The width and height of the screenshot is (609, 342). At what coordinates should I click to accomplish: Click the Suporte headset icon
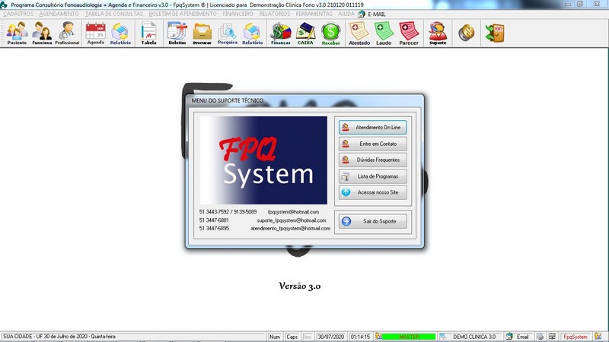click(x=438, y=33)
